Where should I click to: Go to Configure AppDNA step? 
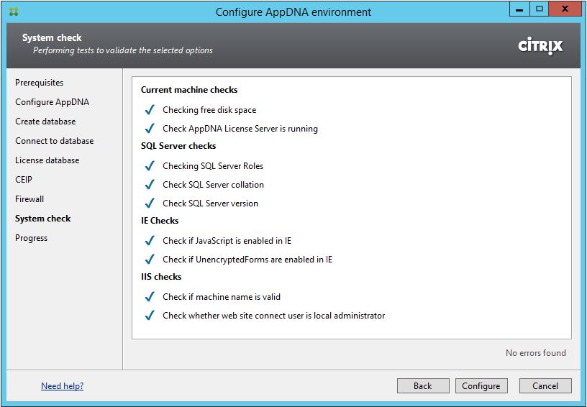(52, 102)
